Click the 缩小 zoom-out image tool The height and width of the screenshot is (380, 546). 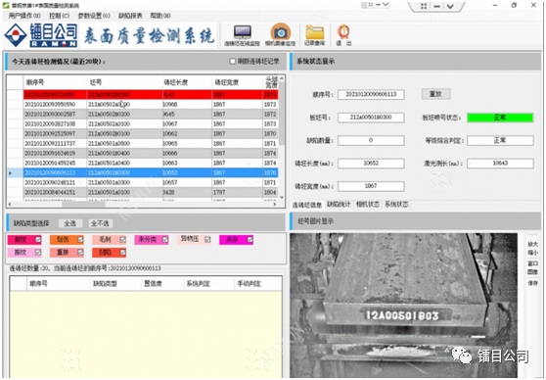click(x=532, y=253)
